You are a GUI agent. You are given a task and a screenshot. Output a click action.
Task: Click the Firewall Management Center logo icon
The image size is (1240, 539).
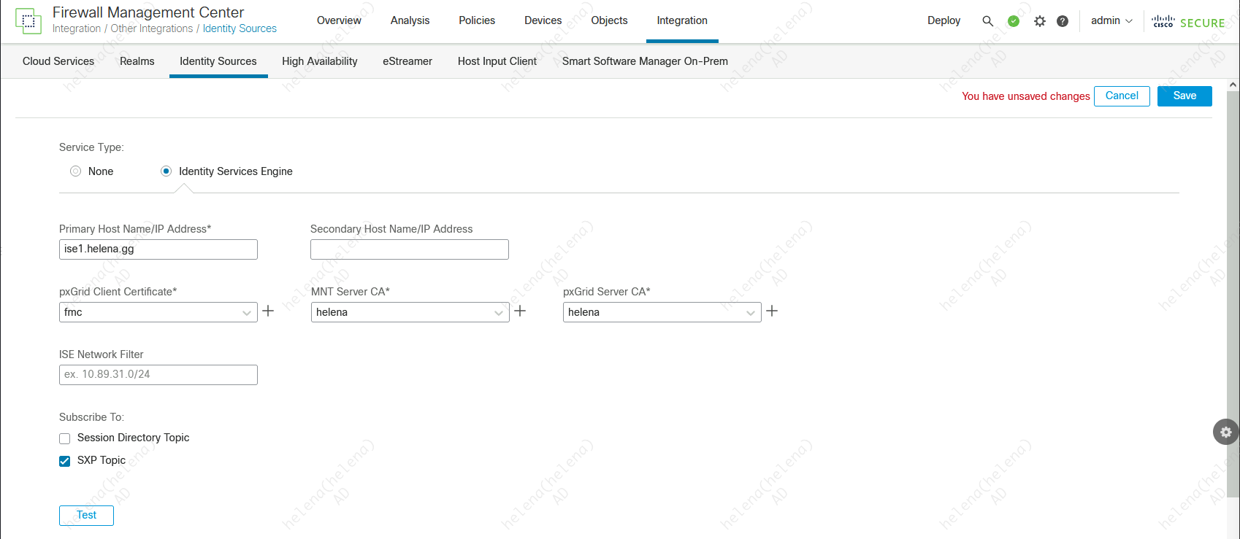pos(28,21)
